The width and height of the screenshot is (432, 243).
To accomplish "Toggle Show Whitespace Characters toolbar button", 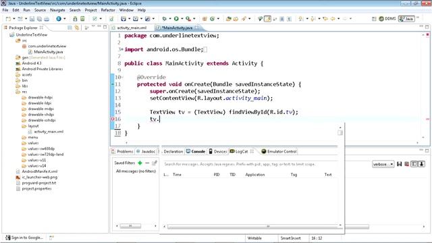I will point(289,19).
